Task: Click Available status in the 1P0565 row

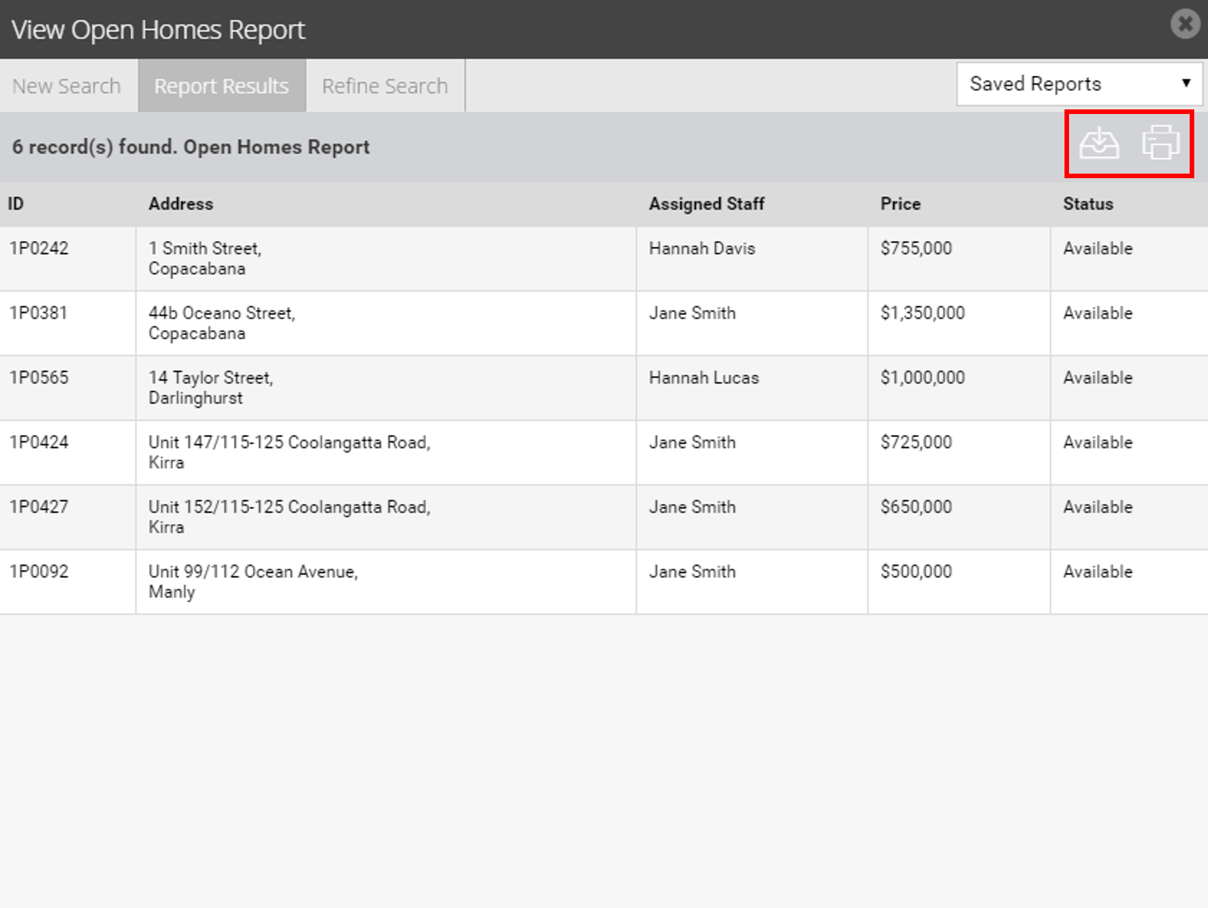Action: (x=1098, y=377)
